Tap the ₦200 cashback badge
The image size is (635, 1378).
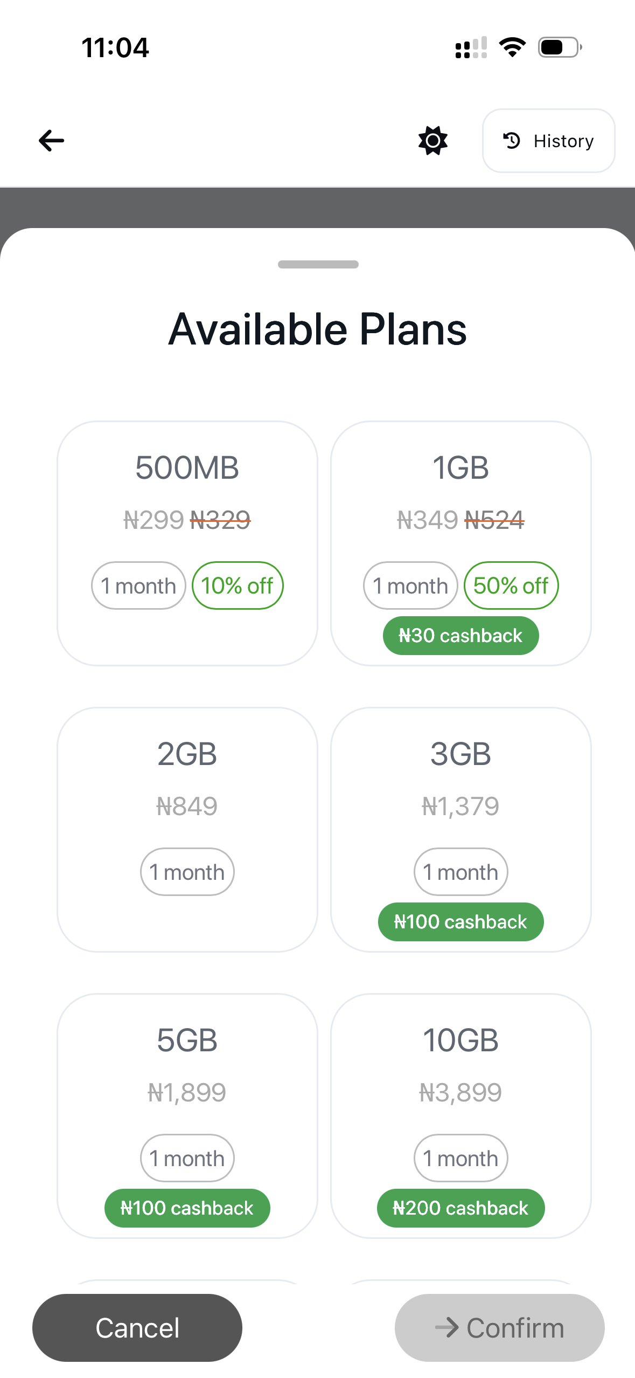pos(460,1208)
